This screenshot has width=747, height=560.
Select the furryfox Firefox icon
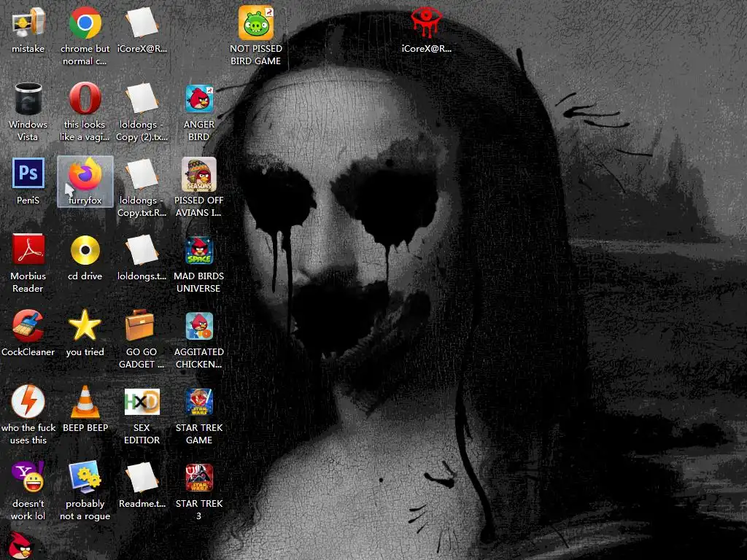pos(85,174)
